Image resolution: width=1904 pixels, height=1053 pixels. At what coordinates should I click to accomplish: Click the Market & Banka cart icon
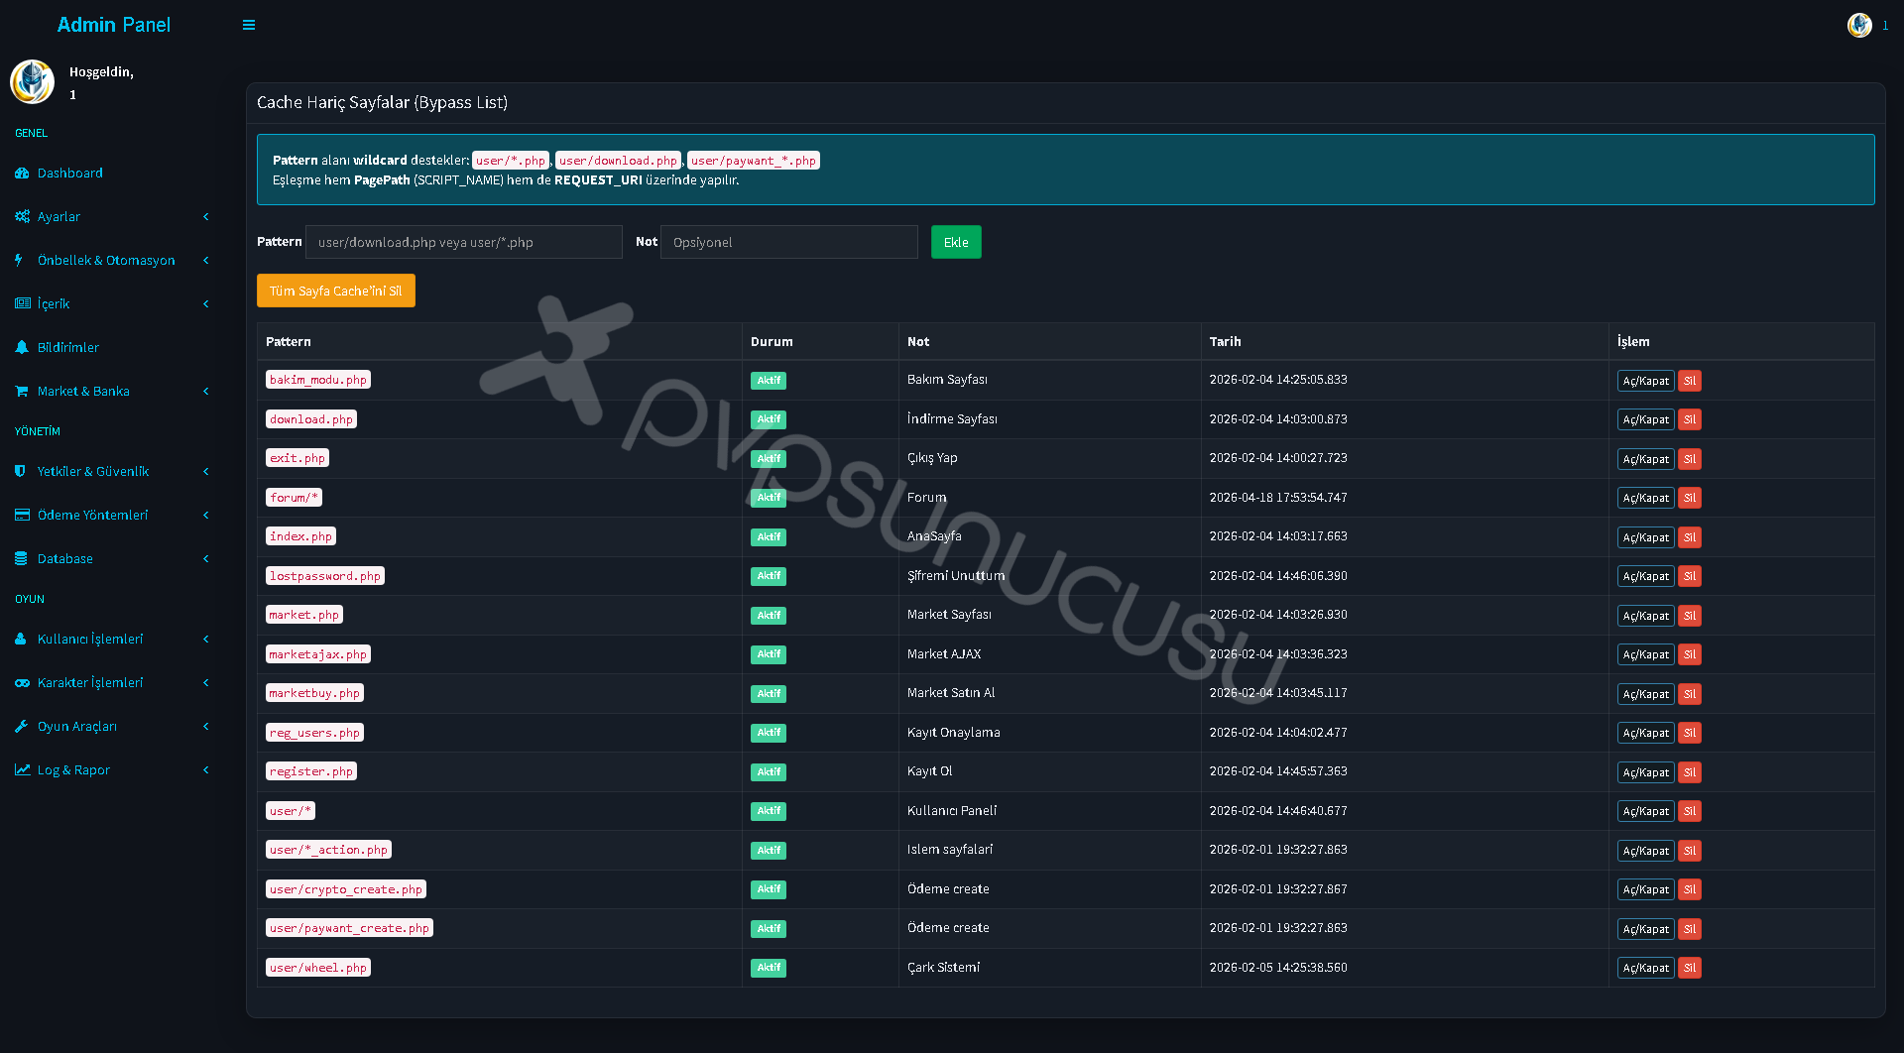[x=22, y=392]
